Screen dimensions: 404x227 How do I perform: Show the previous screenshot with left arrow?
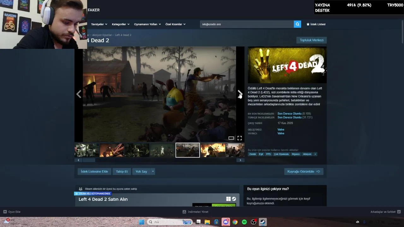point(79,94)
